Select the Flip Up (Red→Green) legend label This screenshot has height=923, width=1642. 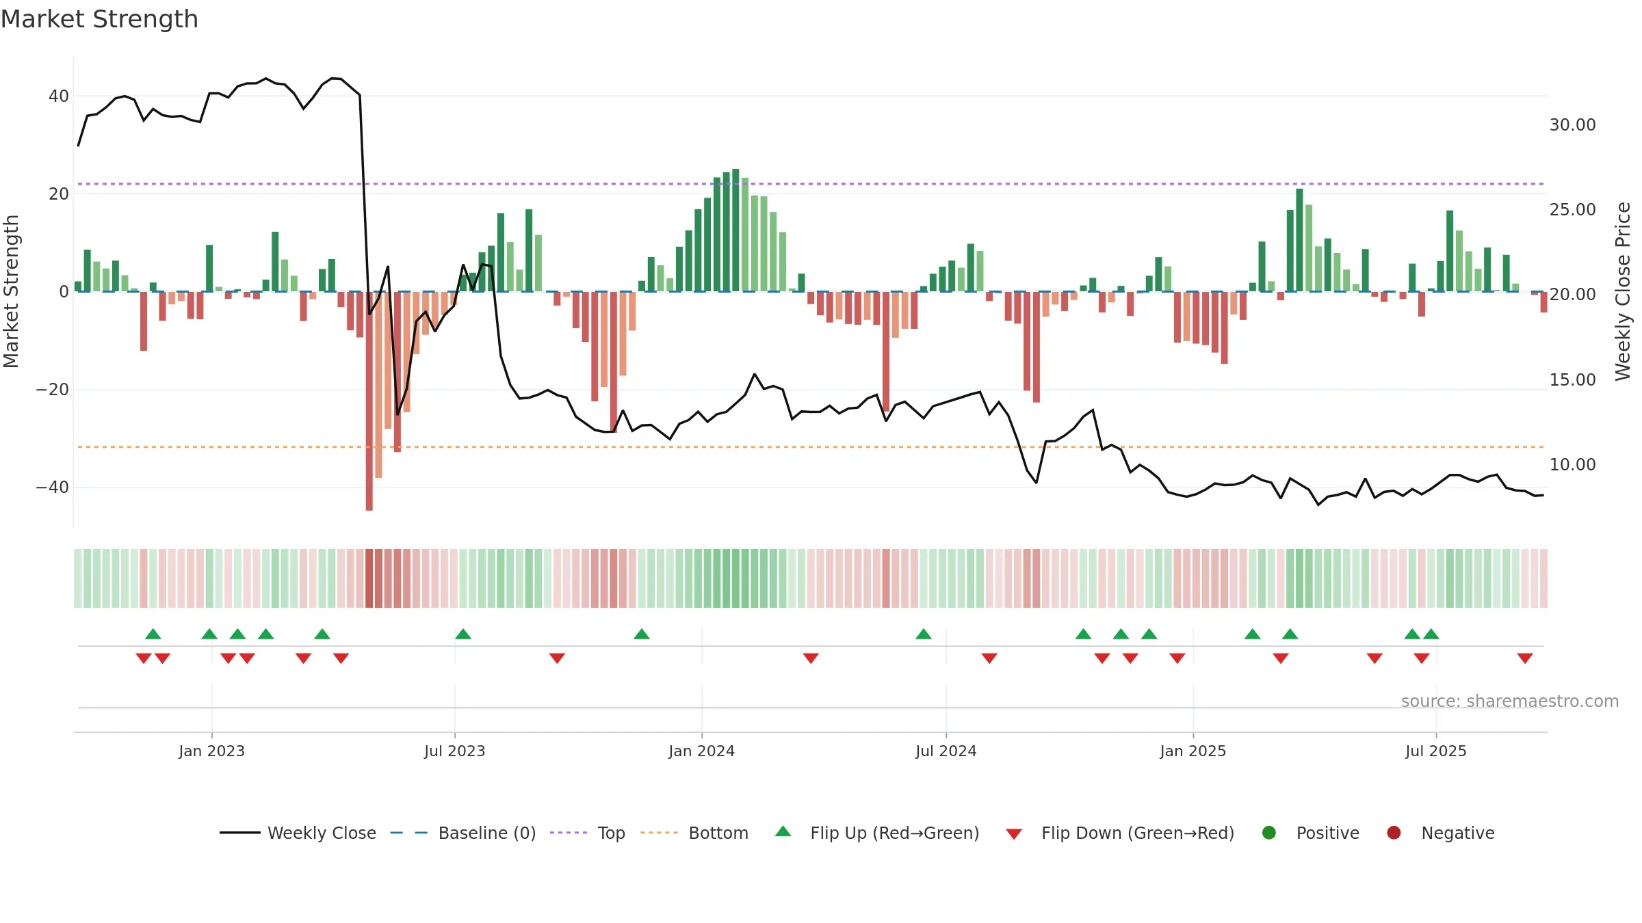[895, 833]
